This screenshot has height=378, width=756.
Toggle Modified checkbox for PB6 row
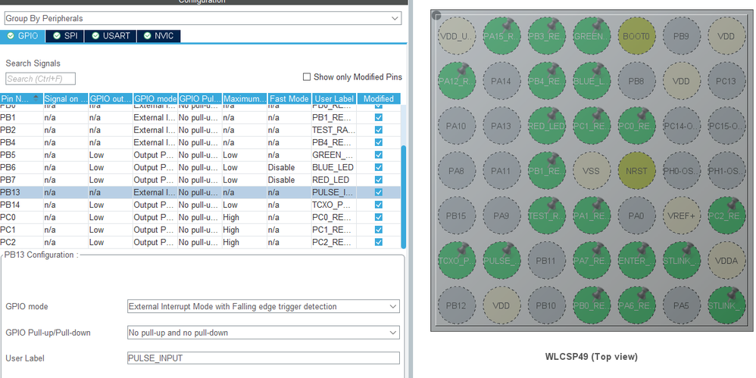(x=379, y=167)
